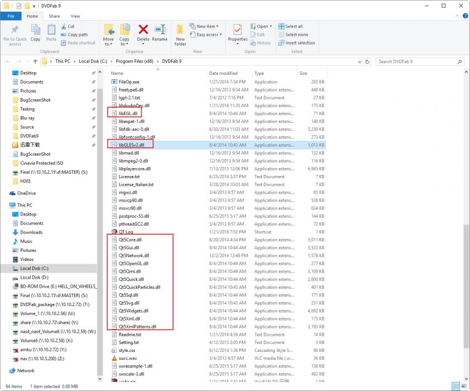470x391 pixels.
Task: Switch to the View ribbon tab
Action: [75, 16]
